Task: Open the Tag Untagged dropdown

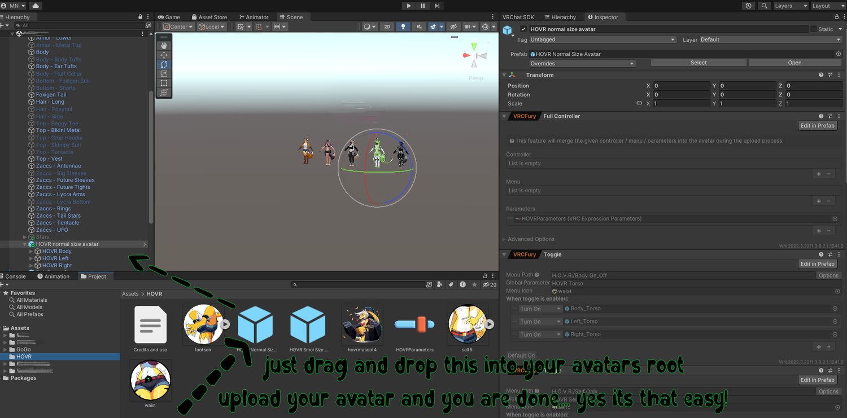Action: 602,39
